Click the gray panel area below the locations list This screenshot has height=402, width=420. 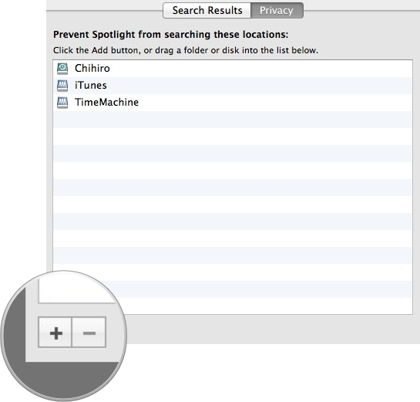268,329
